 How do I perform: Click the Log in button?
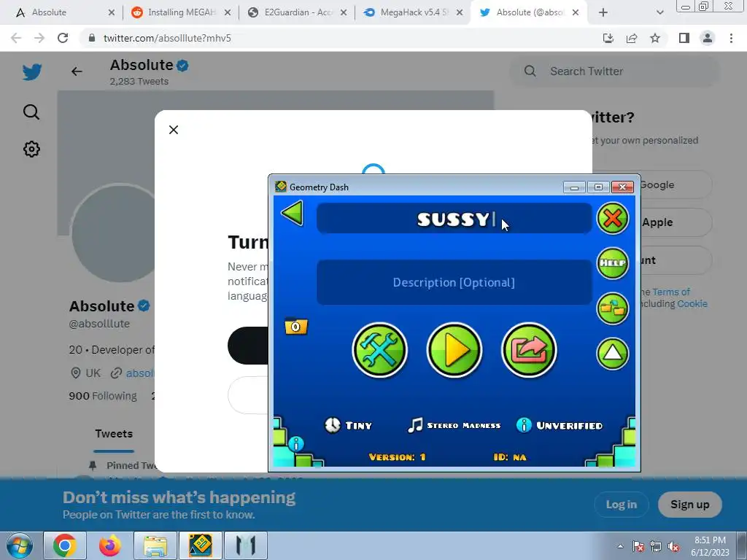(x=622, y=505)
